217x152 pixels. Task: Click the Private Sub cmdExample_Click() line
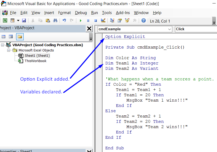145,47
